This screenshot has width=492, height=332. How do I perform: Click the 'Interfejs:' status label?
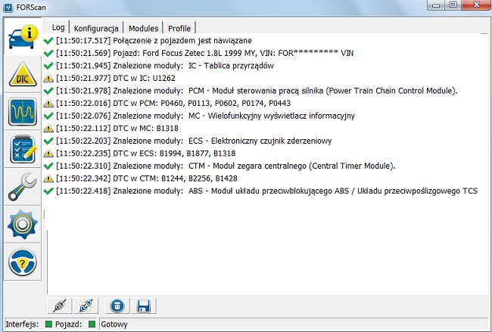[x=22, y=324]
